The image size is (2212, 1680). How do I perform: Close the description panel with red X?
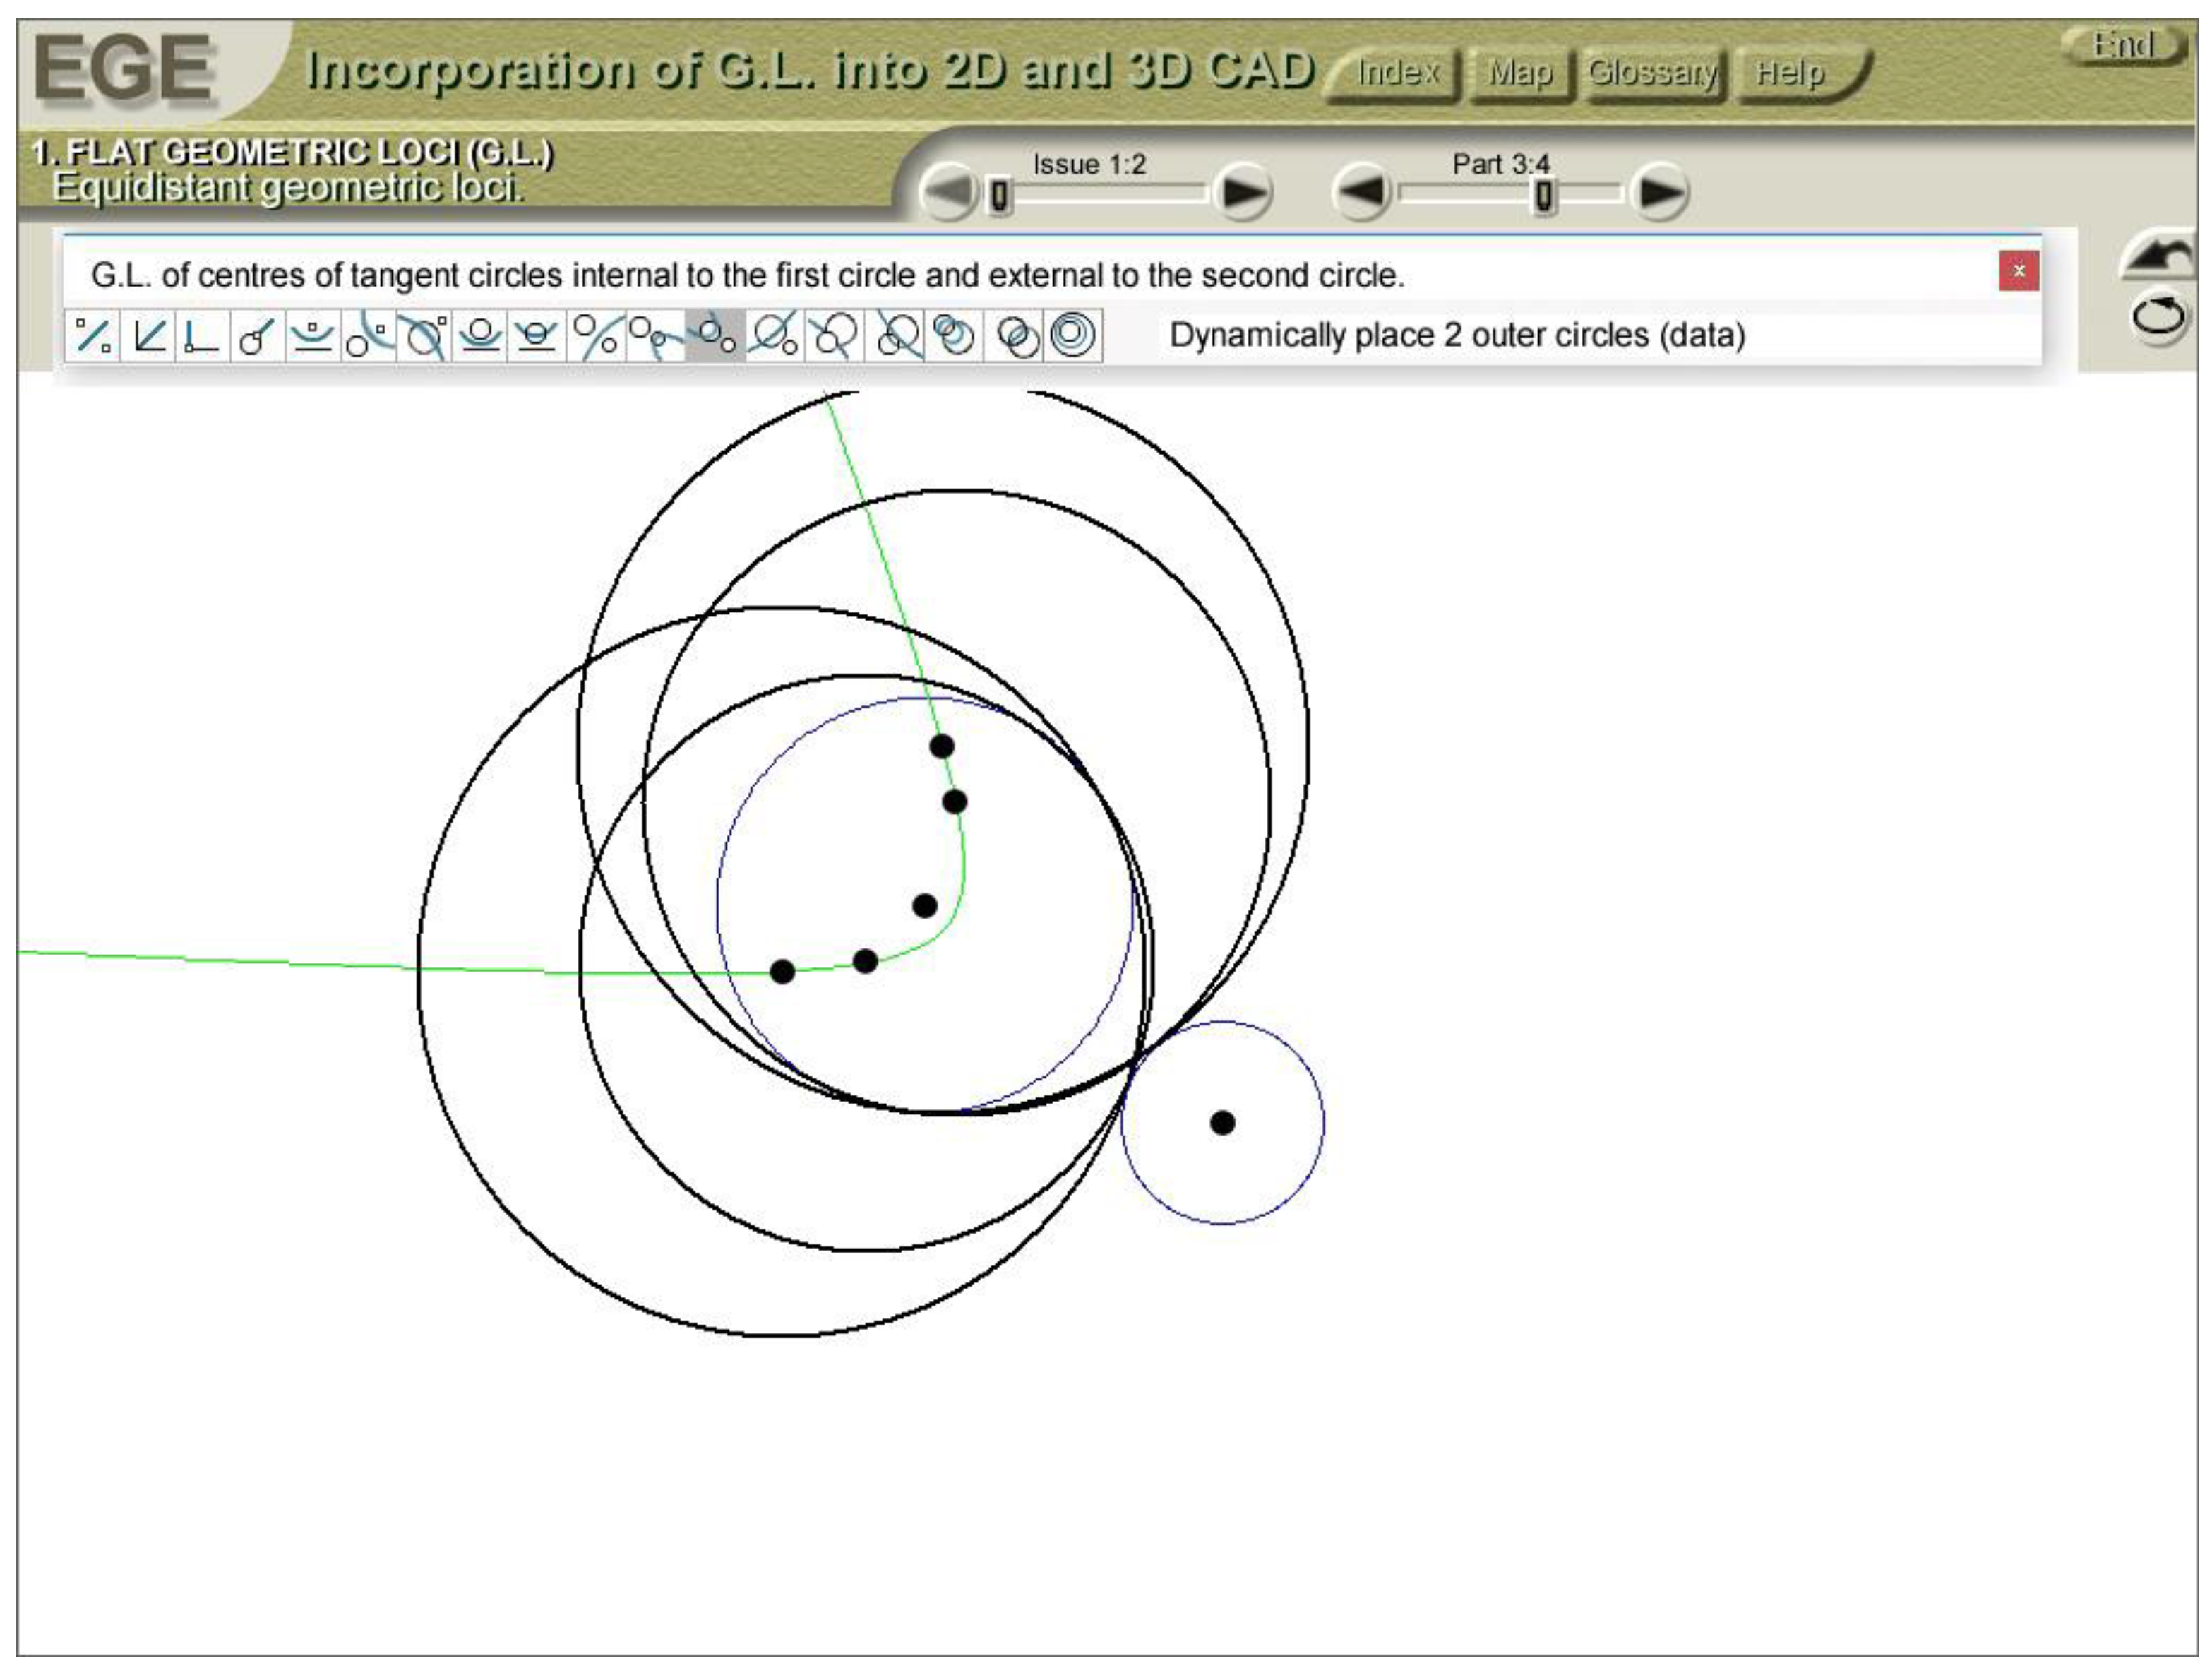(x=2019, y=271)
